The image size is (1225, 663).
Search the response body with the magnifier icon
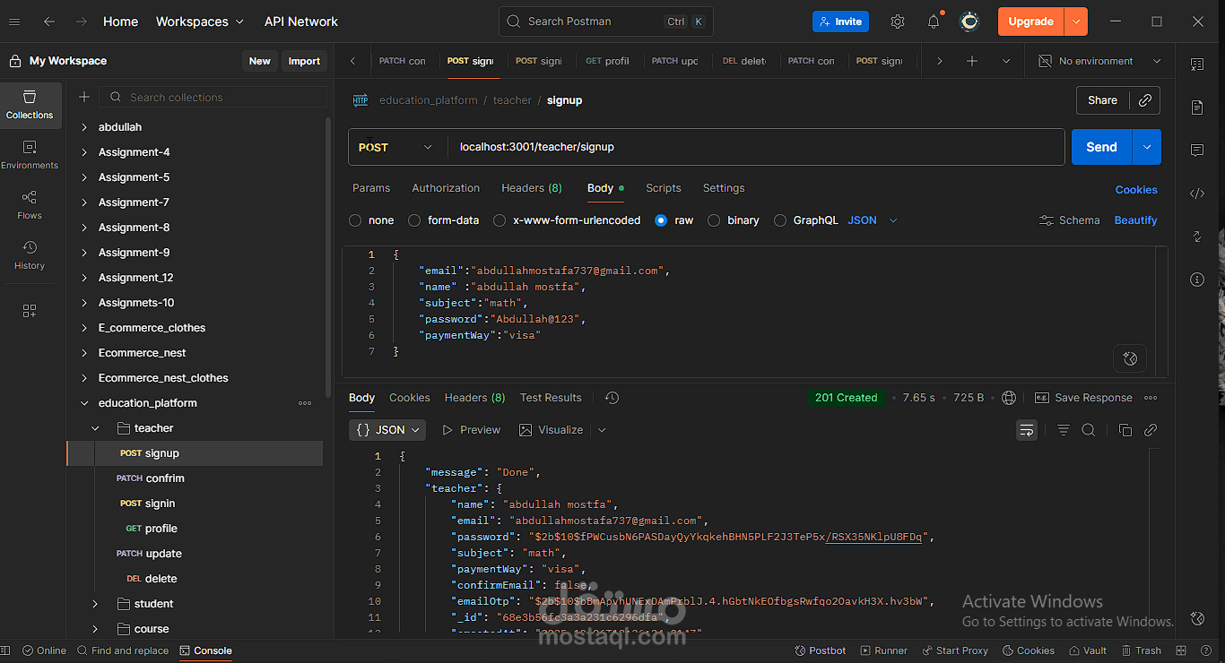coord(1089,430)
